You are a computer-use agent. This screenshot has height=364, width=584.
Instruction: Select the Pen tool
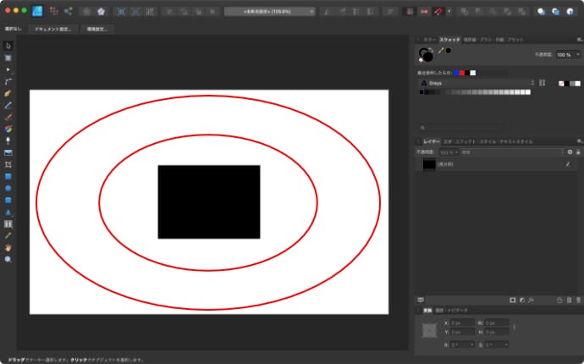click(x=8, y=93)
